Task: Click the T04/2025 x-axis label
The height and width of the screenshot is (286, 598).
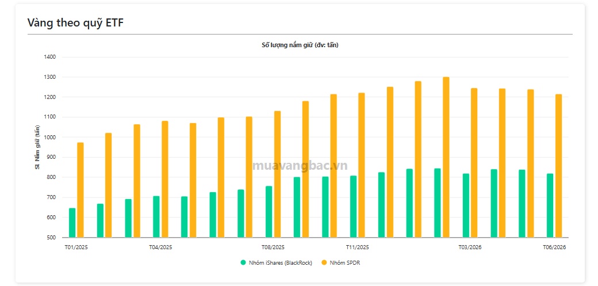Action: tap(160, 247)
